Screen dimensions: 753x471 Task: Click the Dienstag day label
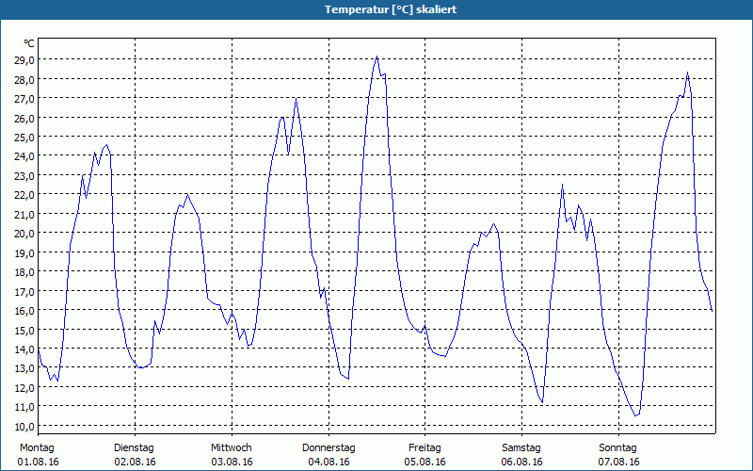(134, 448)
